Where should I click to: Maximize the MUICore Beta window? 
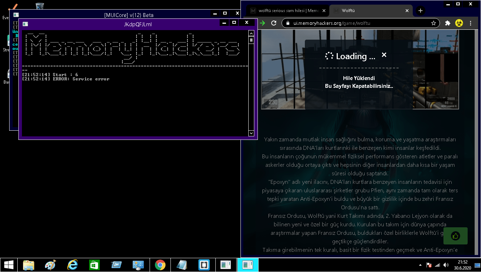pyautogui.click(x=225, y=13)
